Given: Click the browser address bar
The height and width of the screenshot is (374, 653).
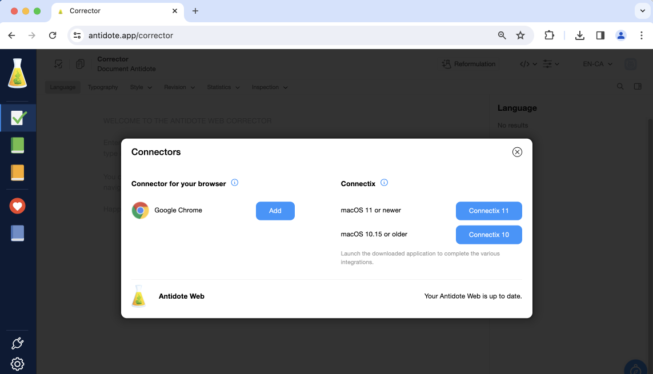Looking at the screenshot, I should pos(286,35).
